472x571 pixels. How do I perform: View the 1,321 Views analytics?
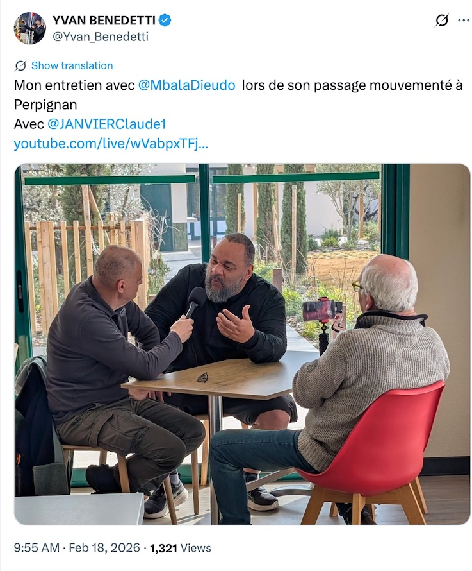coord(181,548)
